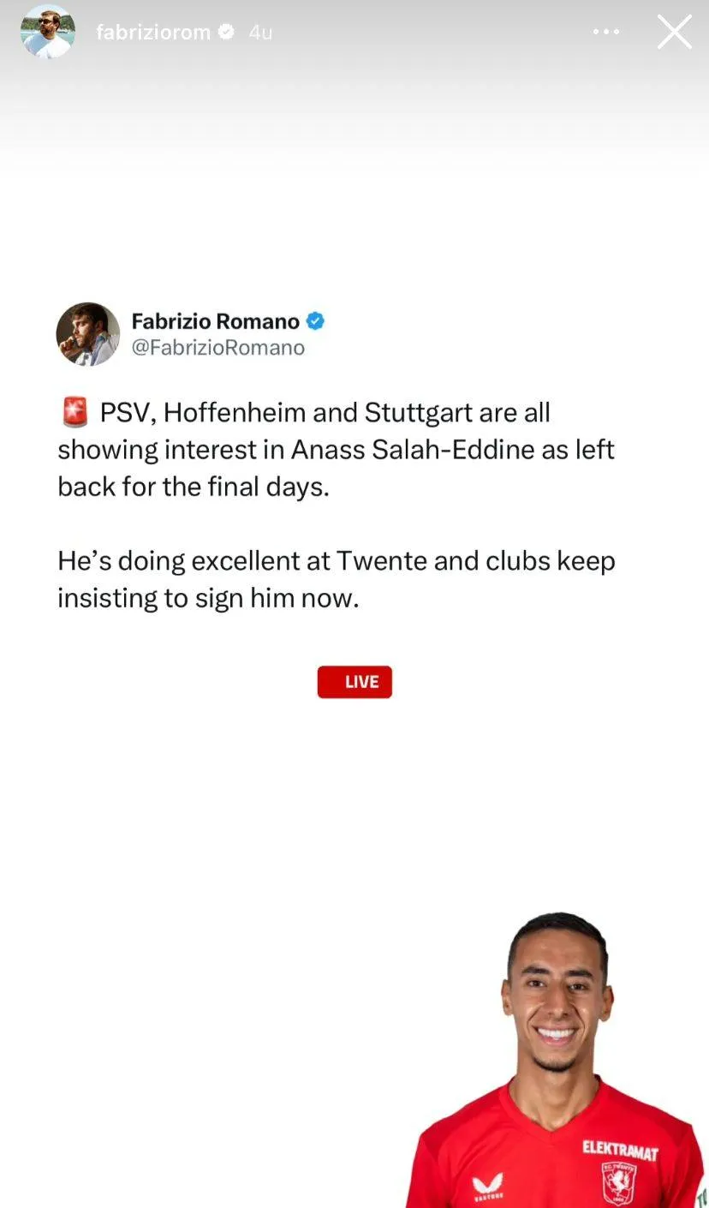Open the @FabrizioRomano handle
The image size is (709, 1208).
click(x=218, y=347)
